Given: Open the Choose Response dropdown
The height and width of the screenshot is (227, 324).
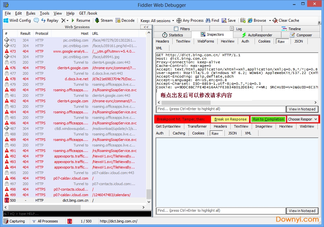Looking at the screenshot, I should click(303, 119).
